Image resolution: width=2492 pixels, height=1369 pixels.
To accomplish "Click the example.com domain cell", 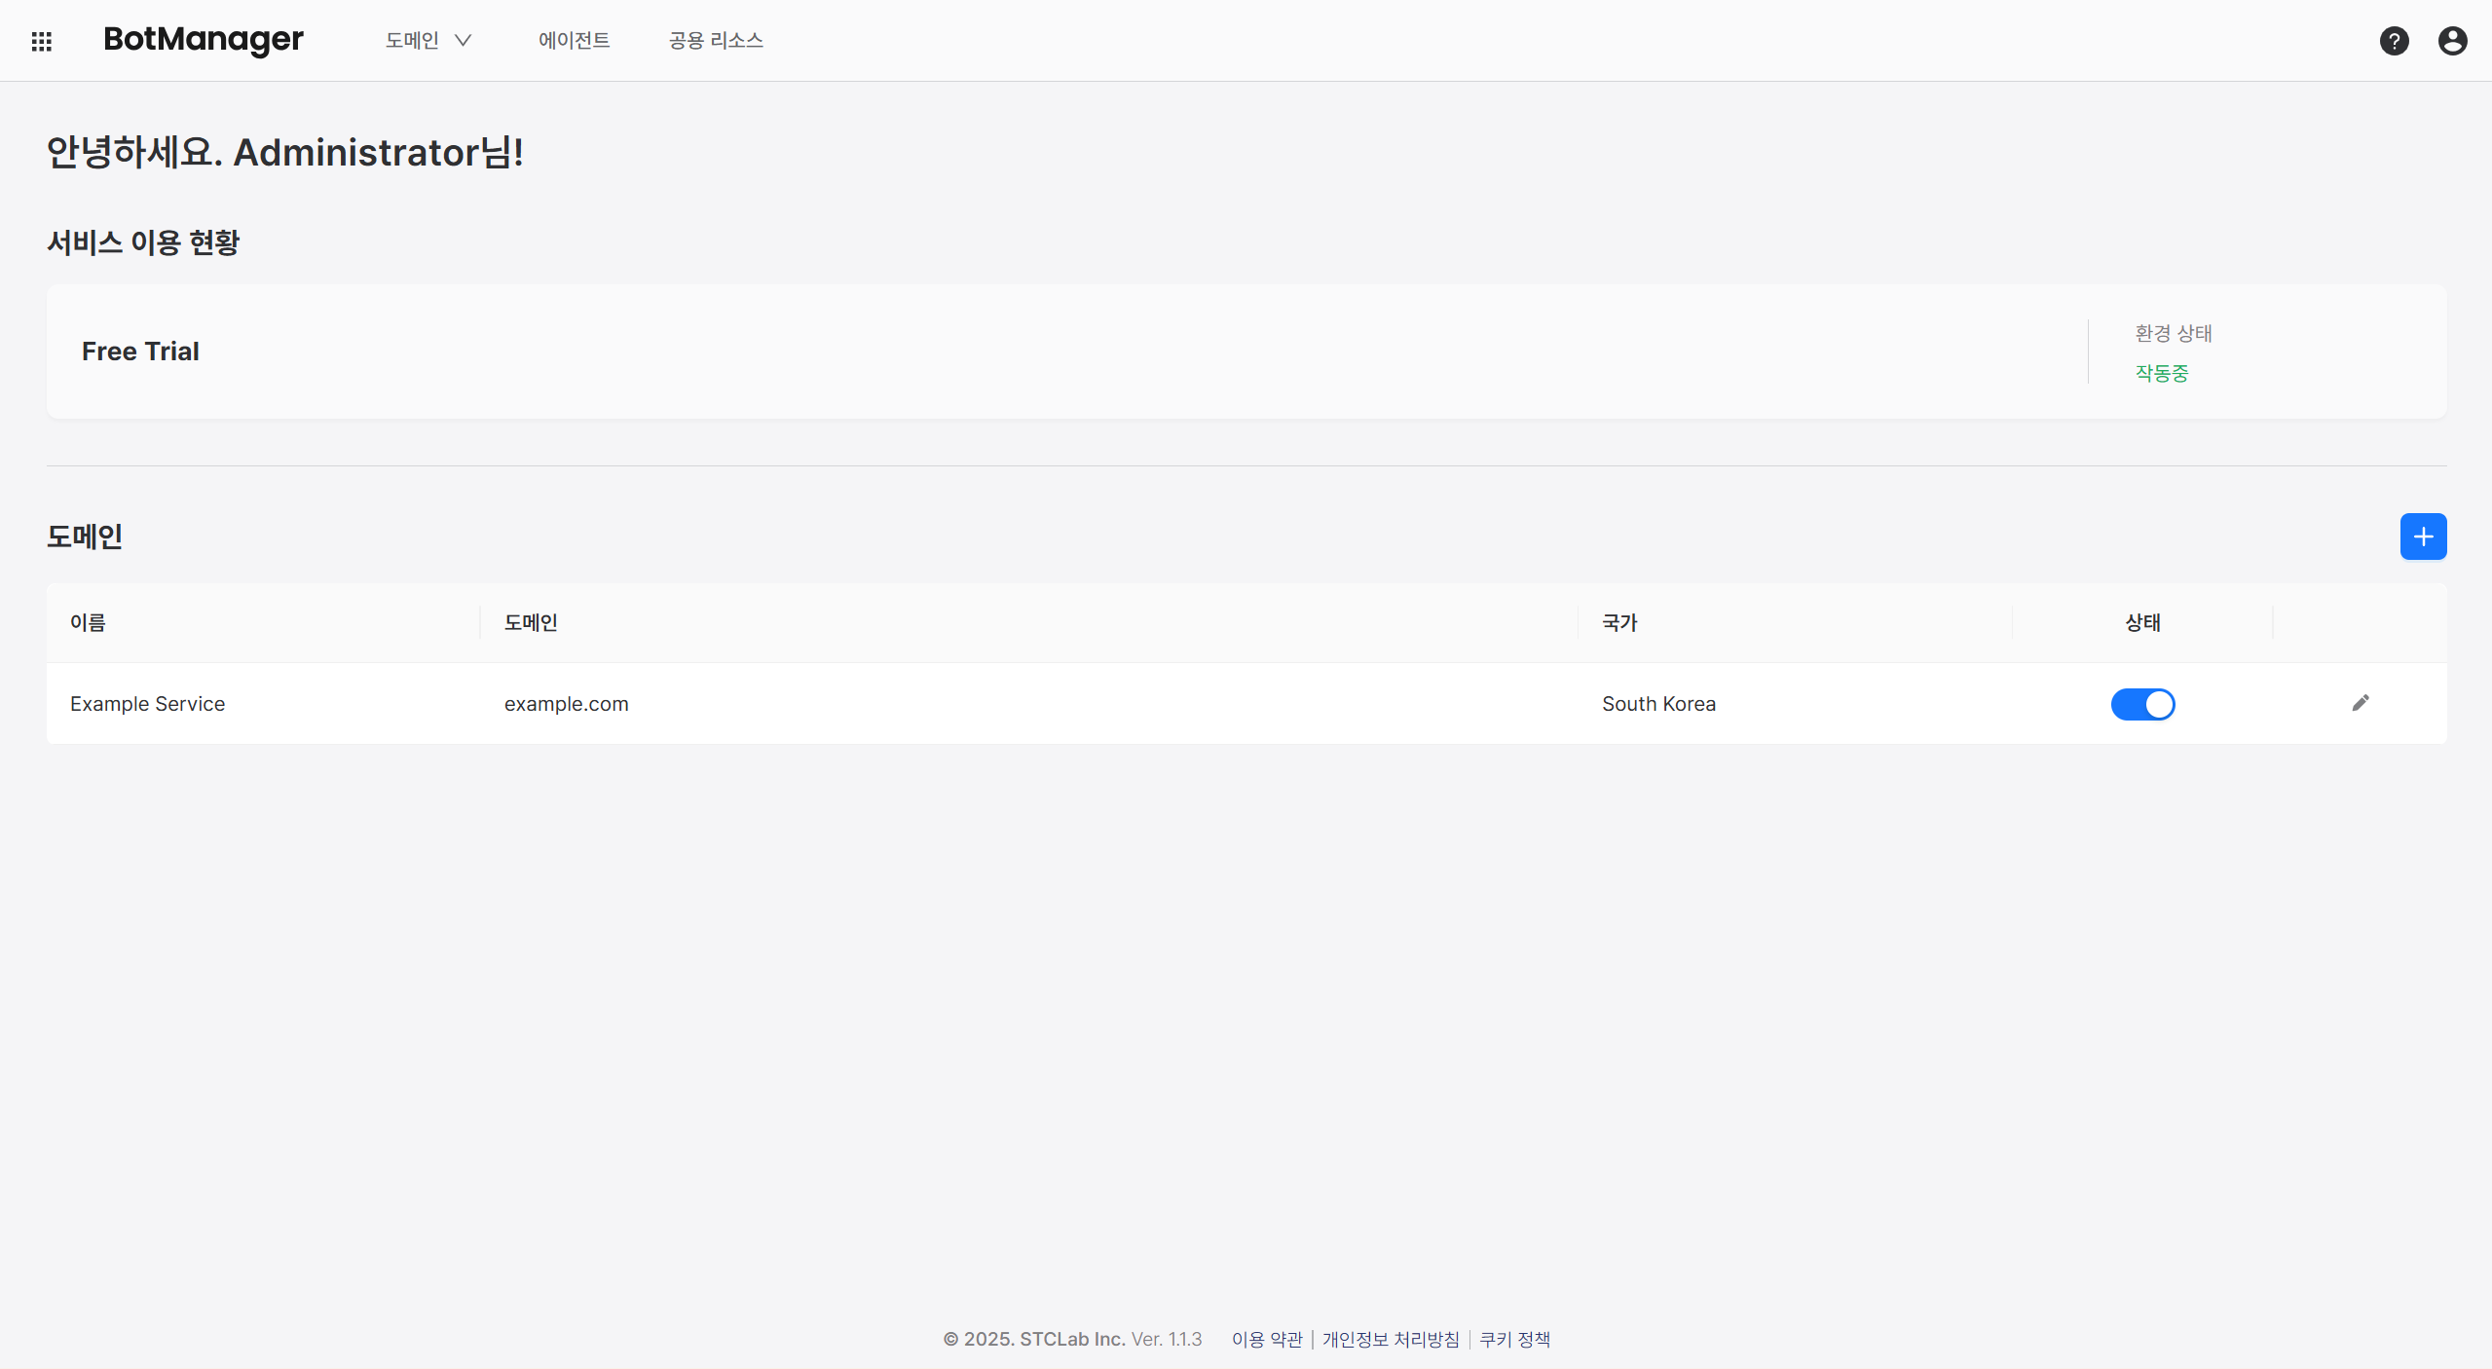I will click(x=566, y=704).
